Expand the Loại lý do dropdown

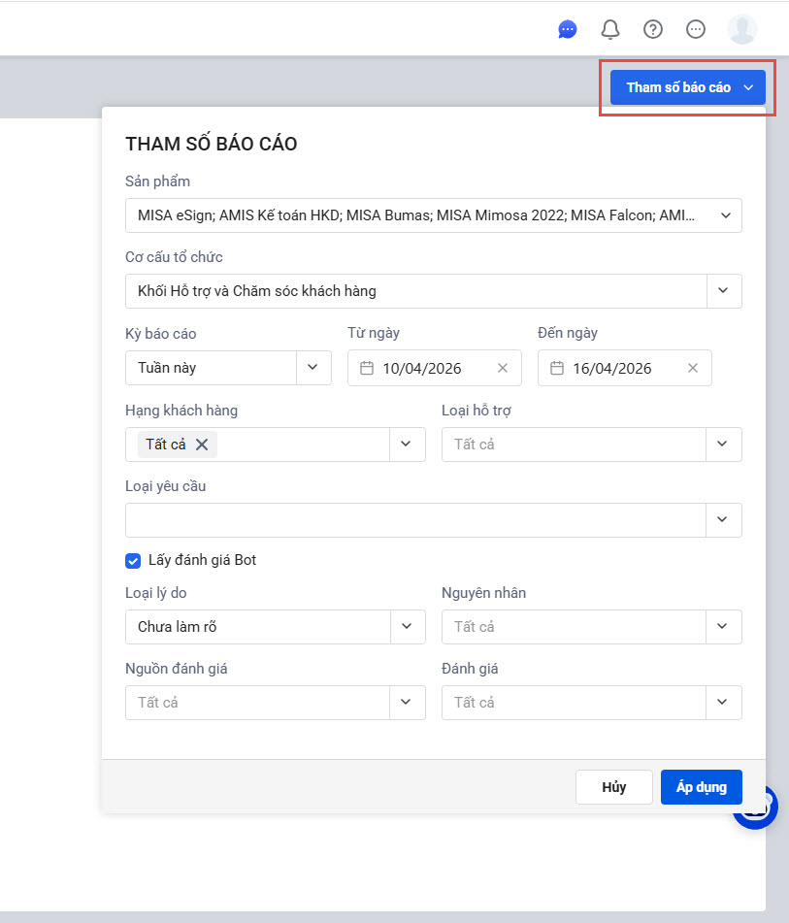tap(408, 627)
